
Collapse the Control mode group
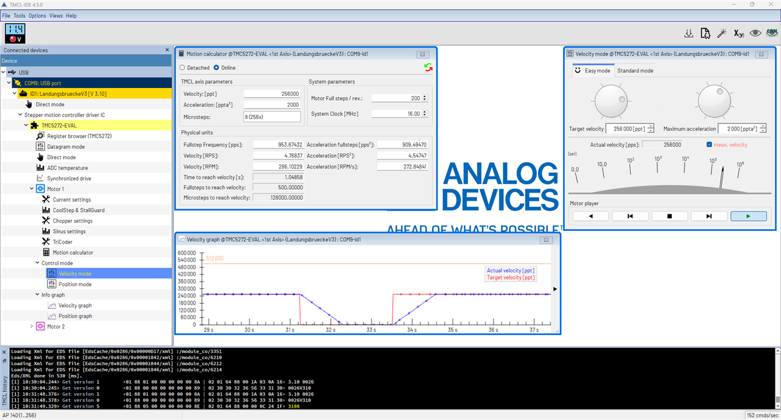click(x=37, y=263)
